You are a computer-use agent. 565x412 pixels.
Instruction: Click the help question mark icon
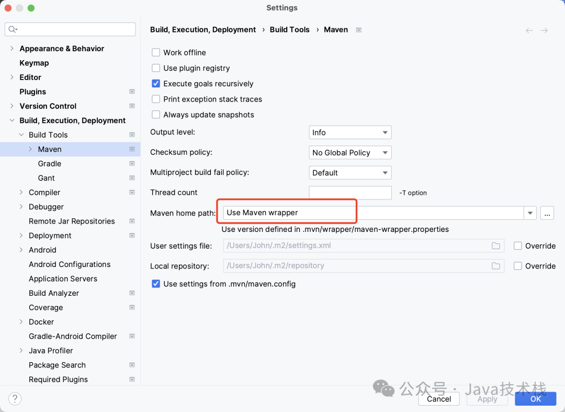(15, 398)
